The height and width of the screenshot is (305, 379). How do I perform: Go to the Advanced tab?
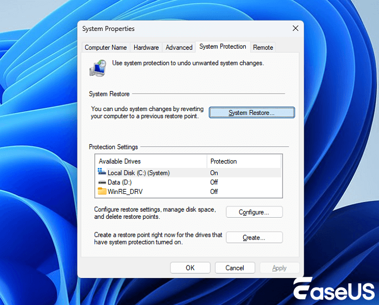[179, 48]
